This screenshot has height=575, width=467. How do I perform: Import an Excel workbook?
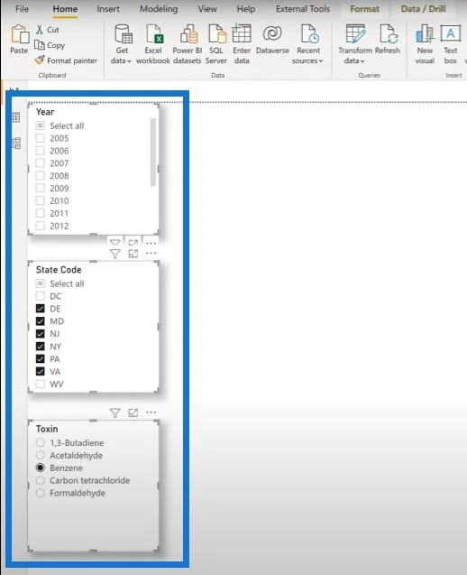pos(154,34)
